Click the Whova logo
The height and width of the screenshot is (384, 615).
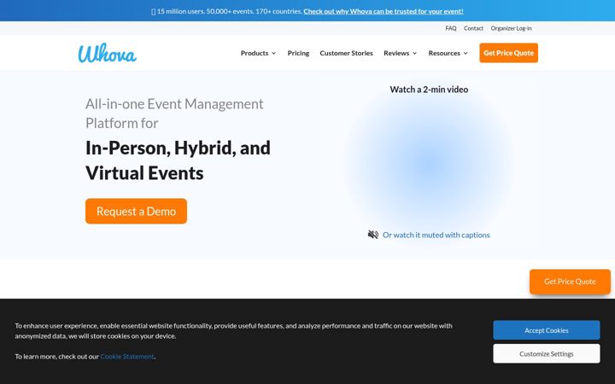tap(107, 53)
